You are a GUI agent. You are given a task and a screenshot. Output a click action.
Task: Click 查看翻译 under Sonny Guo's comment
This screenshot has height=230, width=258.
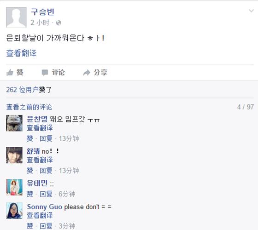pyautogui.click(x=40, y=215)
